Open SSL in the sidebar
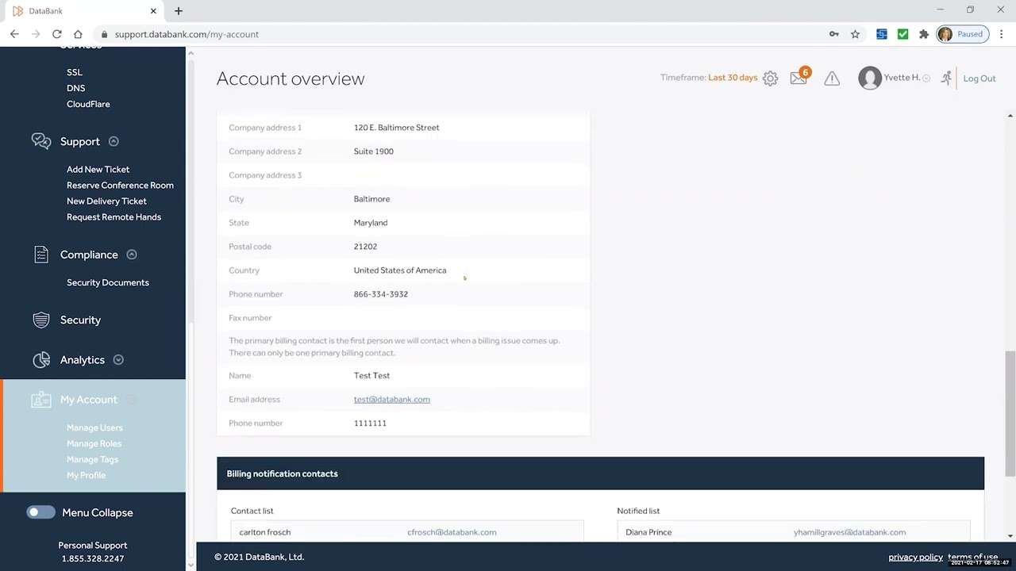The width and height of the screenshot is (1016, 571). point(75,72)
